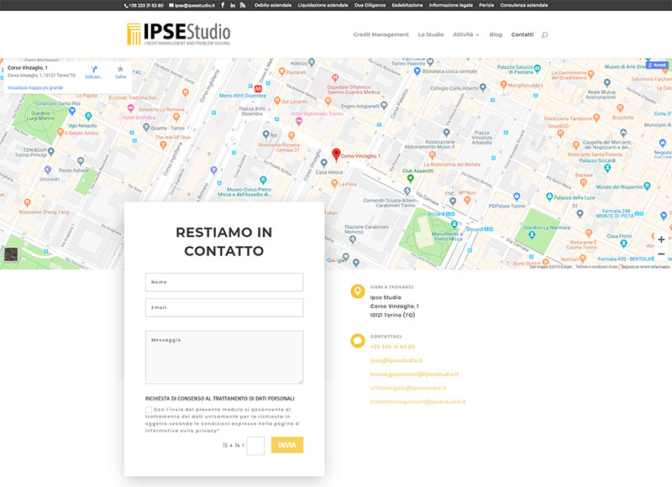Screen dimensions: 672x487
Task: Click Visualizza mappa più grande link
Action: click(35, 88)
